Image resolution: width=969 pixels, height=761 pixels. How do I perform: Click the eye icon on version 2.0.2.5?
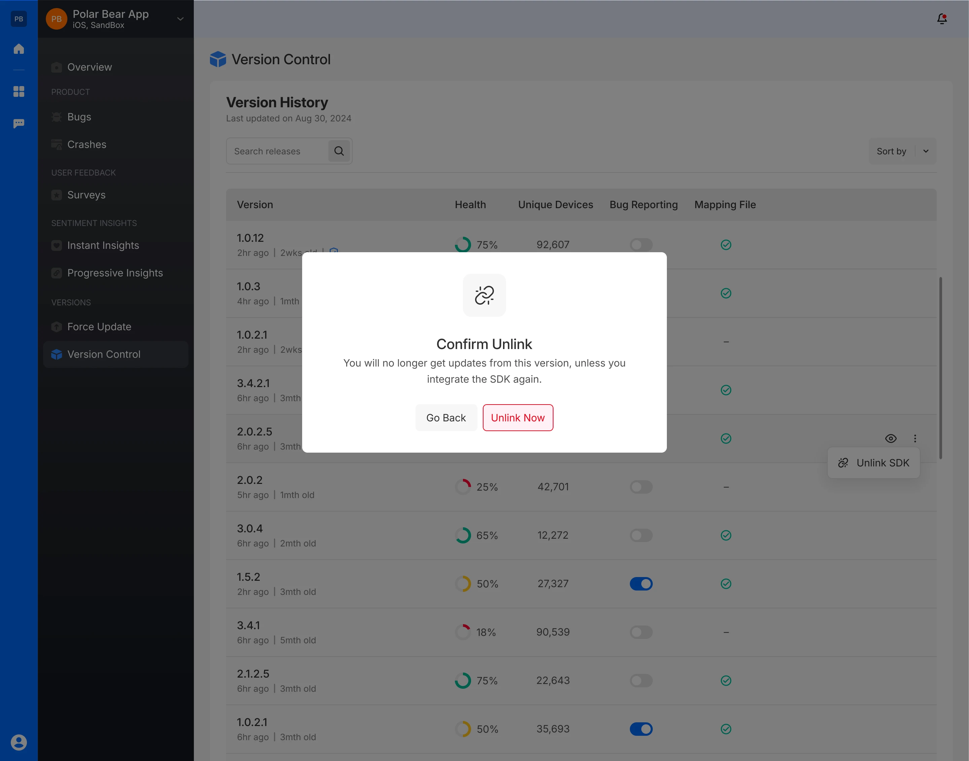(x=891, y=439)
